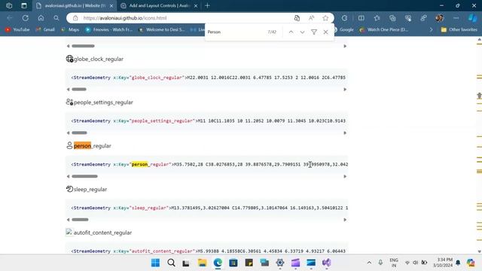Open the Other favorites folder

pyautogui.click(x=459, y=29)
